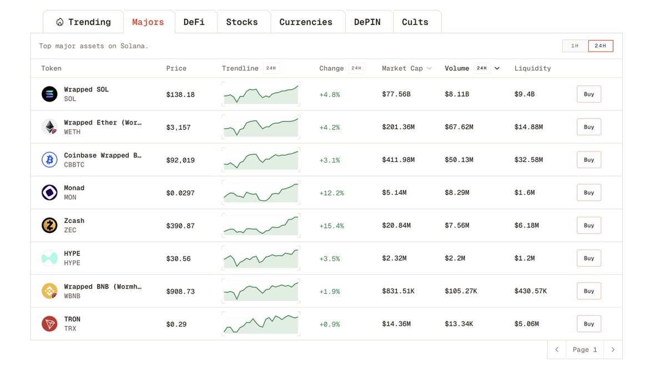The image size is (666, 386).
Task: Click the Wrapped SOL token logo
Action: tap(49, 94)
